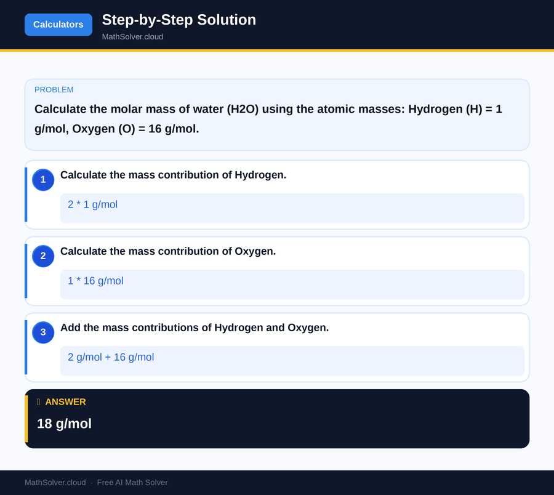This screenshot has width=554, height=495.
Task: Open the Step-by-Step Solution header tab
Action: point(179,20)
